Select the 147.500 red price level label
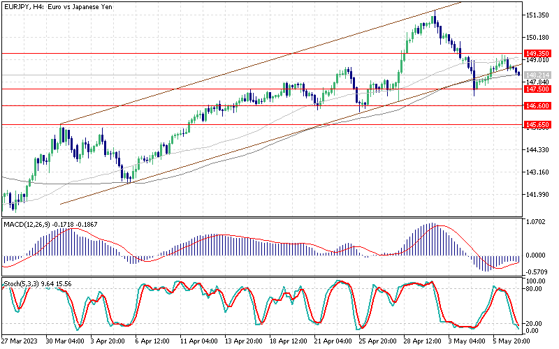559x349 pixels. [537, 89]
